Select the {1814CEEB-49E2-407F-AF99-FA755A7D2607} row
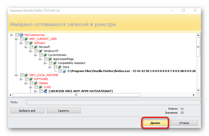 click(81, 91)
